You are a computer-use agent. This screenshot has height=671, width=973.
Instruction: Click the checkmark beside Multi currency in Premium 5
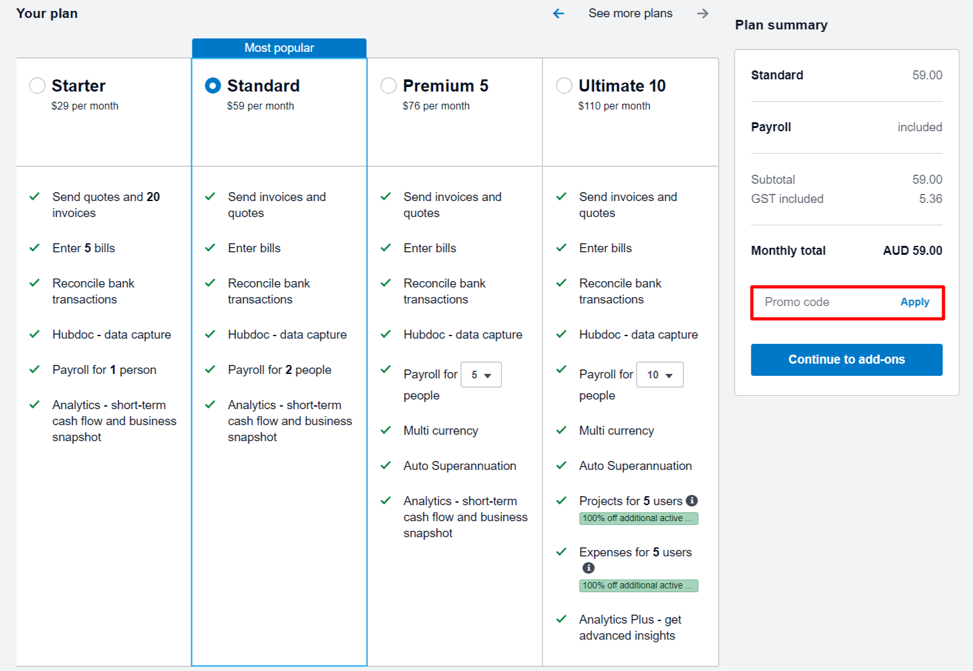[x=386, y=430]
